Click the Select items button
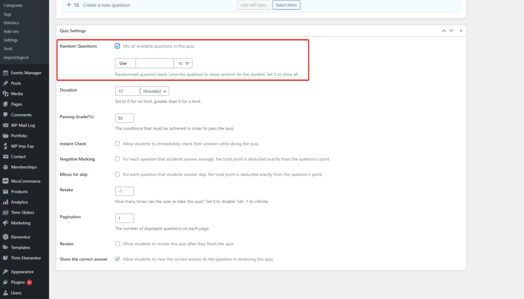Viewport: 524px width, 299px height. [x=286, y=5]
